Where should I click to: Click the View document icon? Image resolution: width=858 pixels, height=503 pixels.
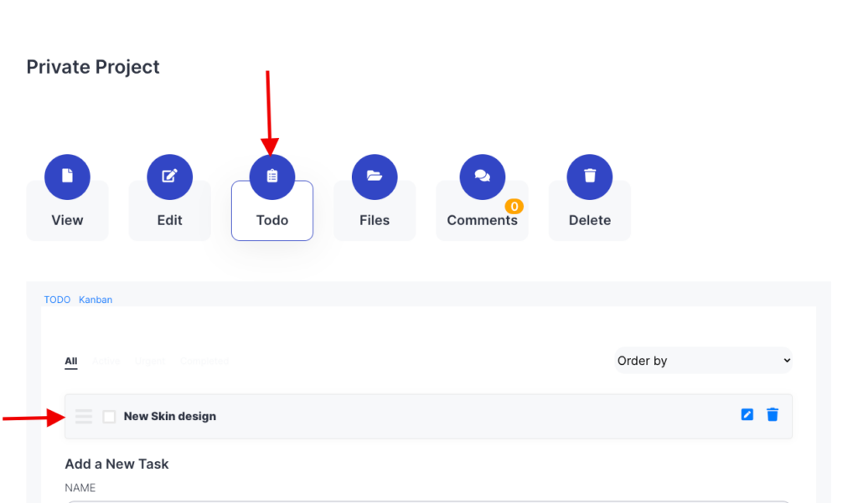click(x=67, y=177)
